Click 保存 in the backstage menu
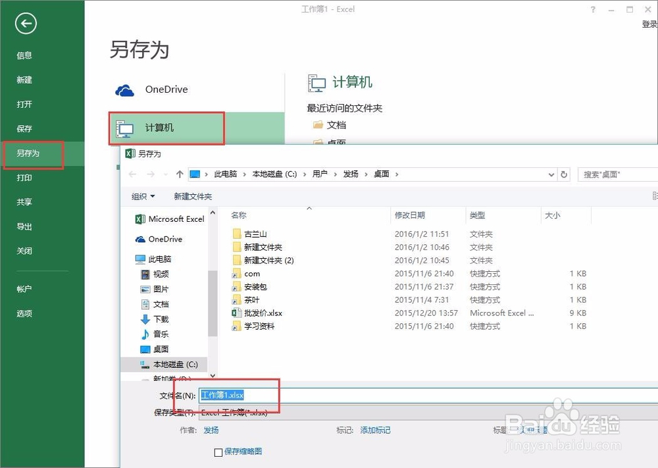Viewport: 658px width, 468px height. [24, 128]
